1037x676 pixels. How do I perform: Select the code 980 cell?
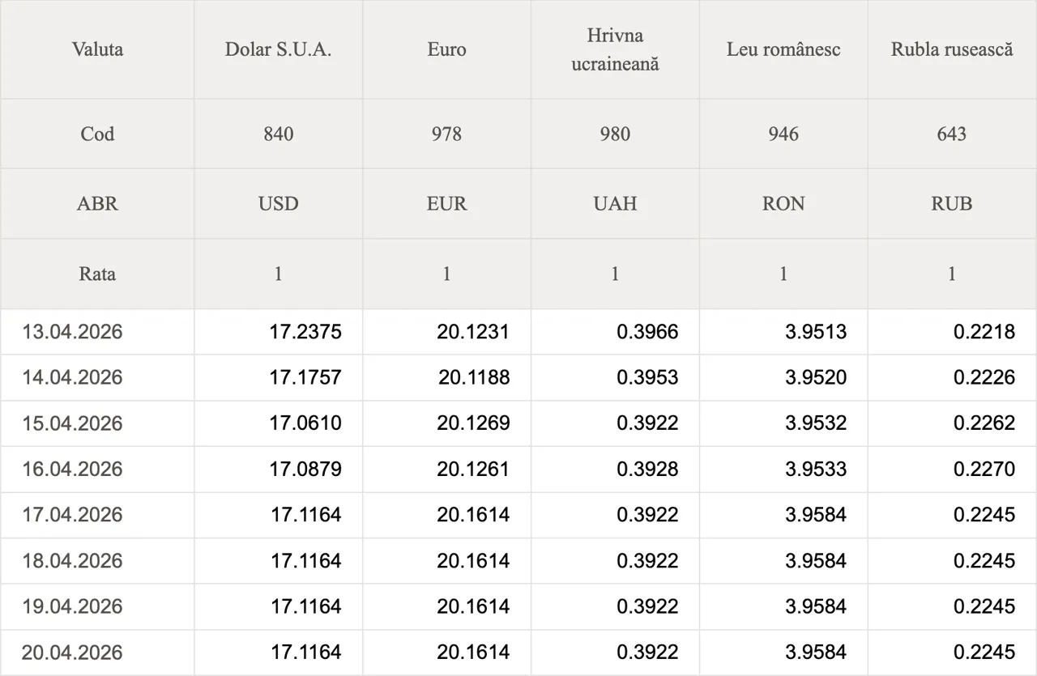[615, 134]
